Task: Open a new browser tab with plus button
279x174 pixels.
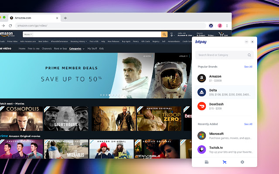Action: click(65, 18)
